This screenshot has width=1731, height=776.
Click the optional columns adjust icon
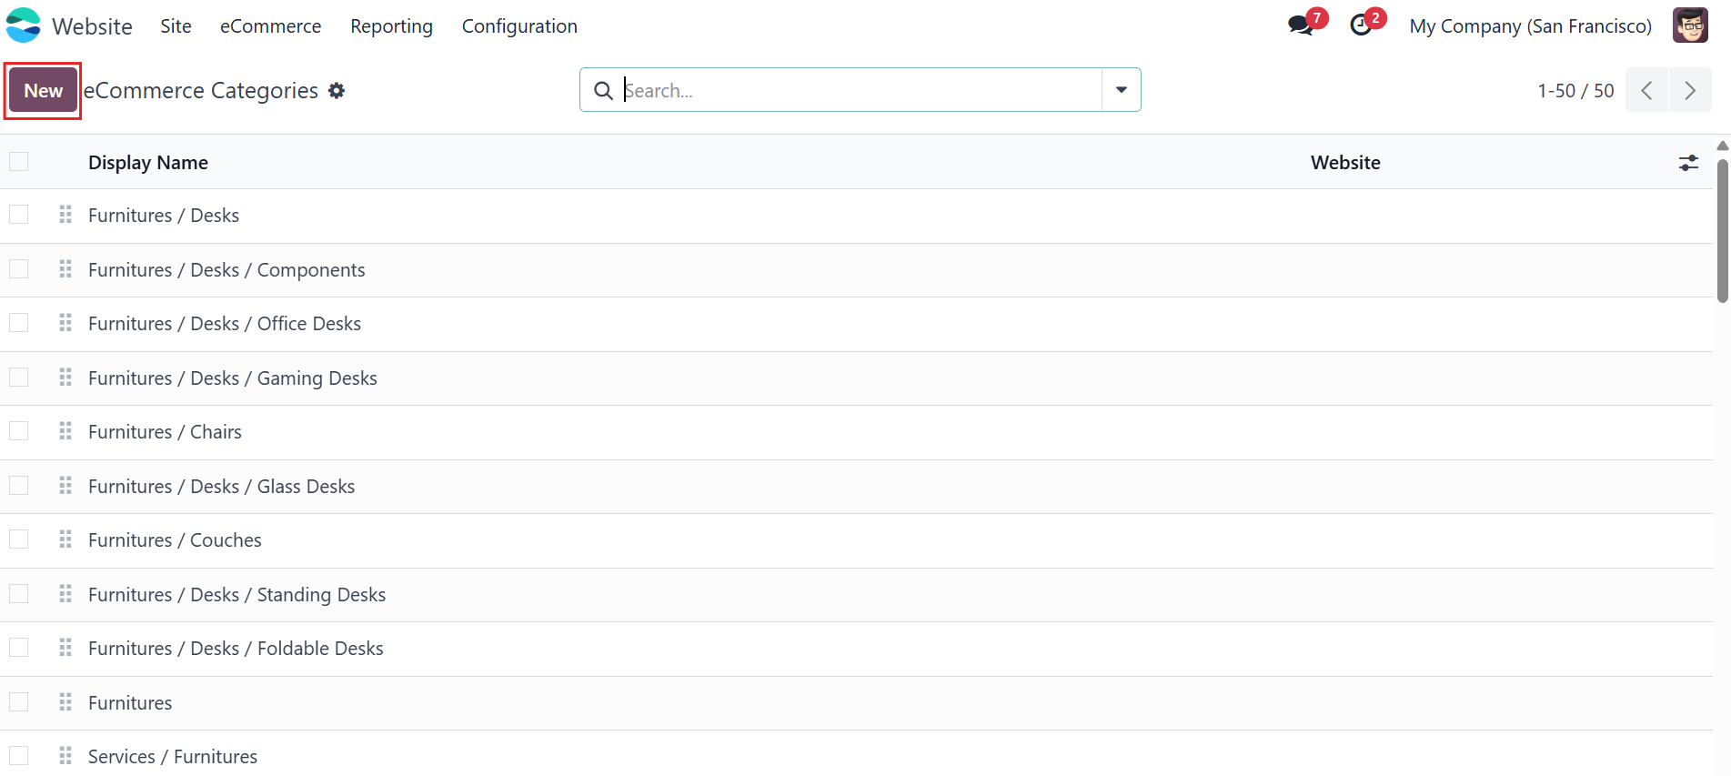[1688, 163]
